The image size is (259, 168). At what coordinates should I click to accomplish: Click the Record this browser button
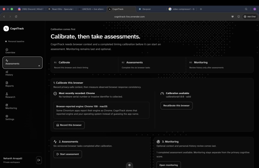click(x=69, y=125)
